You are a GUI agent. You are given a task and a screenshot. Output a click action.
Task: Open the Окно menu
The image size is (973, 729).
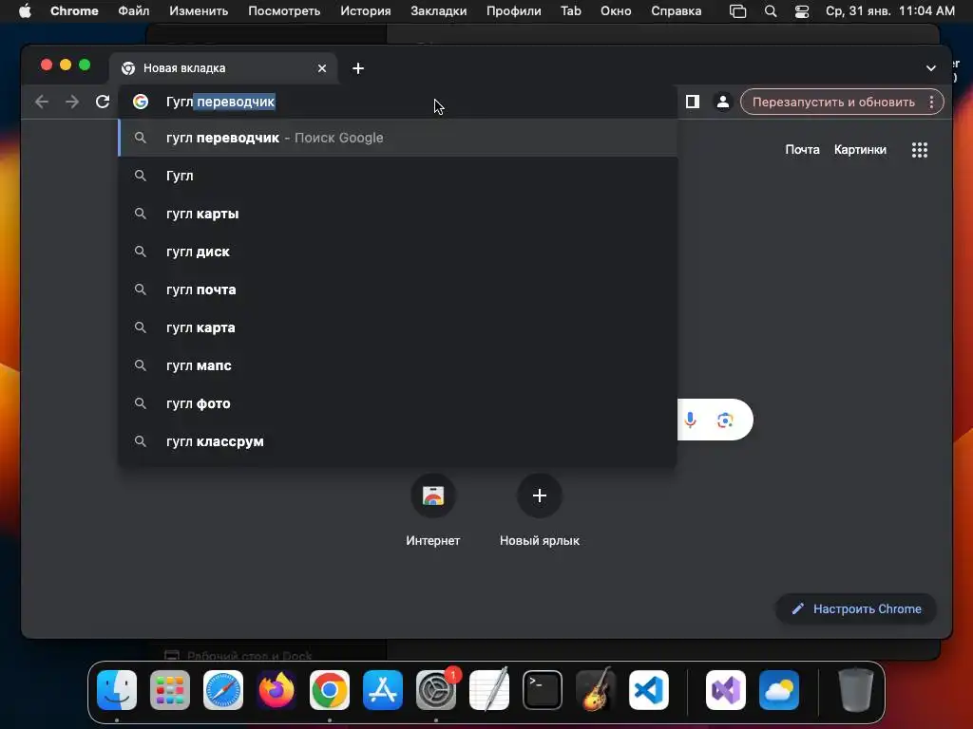(616, 11)
